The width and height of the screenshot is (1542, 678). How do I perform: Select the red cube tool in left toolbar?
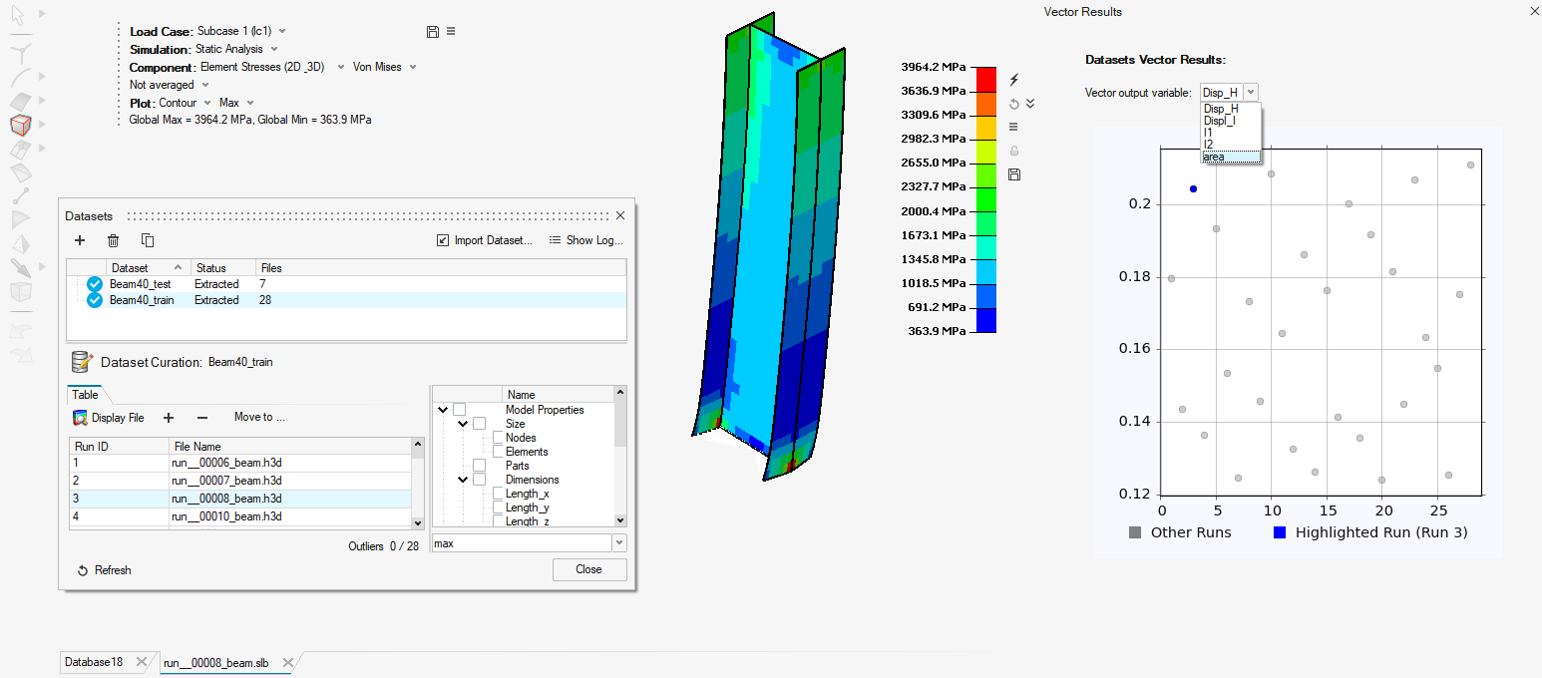pos(21,125)
